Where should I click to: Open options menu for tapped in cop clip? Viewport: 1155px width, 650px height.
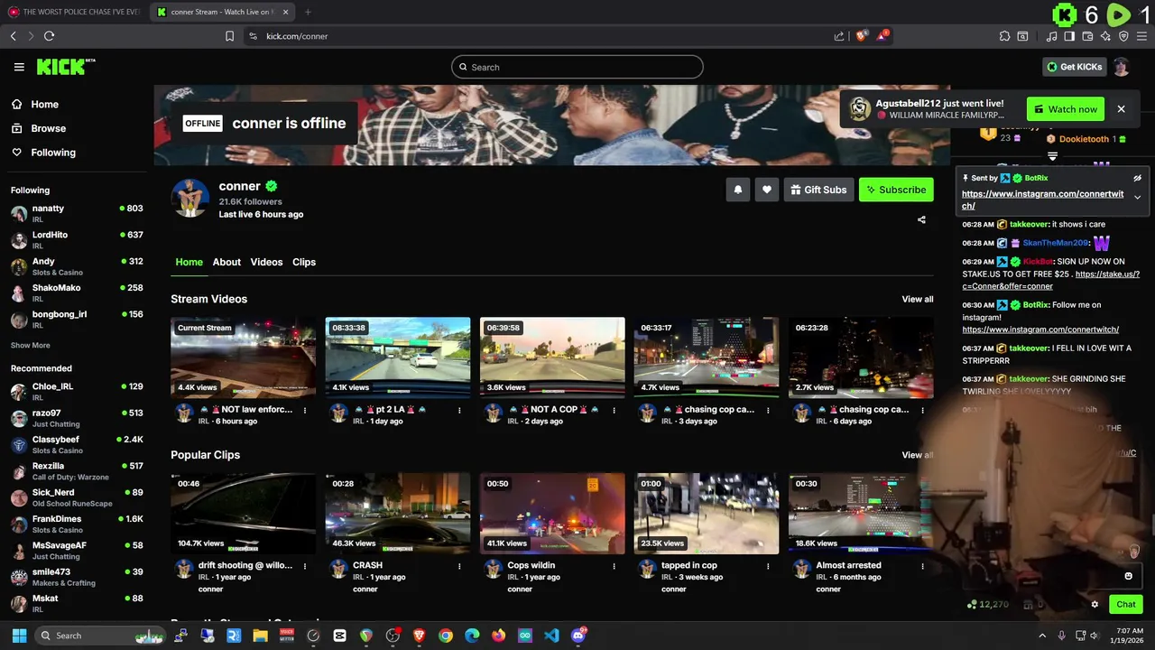[x=768, y=566]
